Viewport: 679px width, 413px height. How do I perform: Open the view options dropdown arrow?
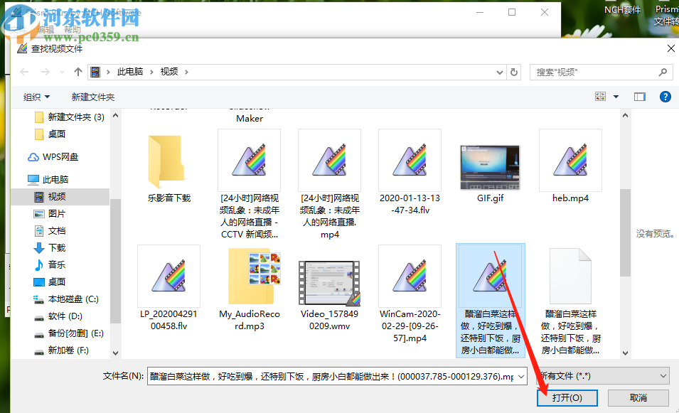pyautogui.click(x=616, y=96)
